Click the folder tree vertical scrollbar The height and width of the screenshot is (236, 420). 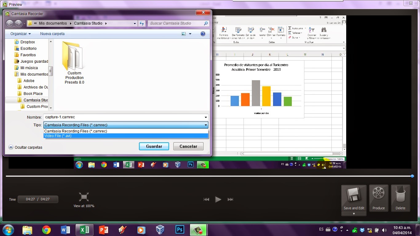51,71
